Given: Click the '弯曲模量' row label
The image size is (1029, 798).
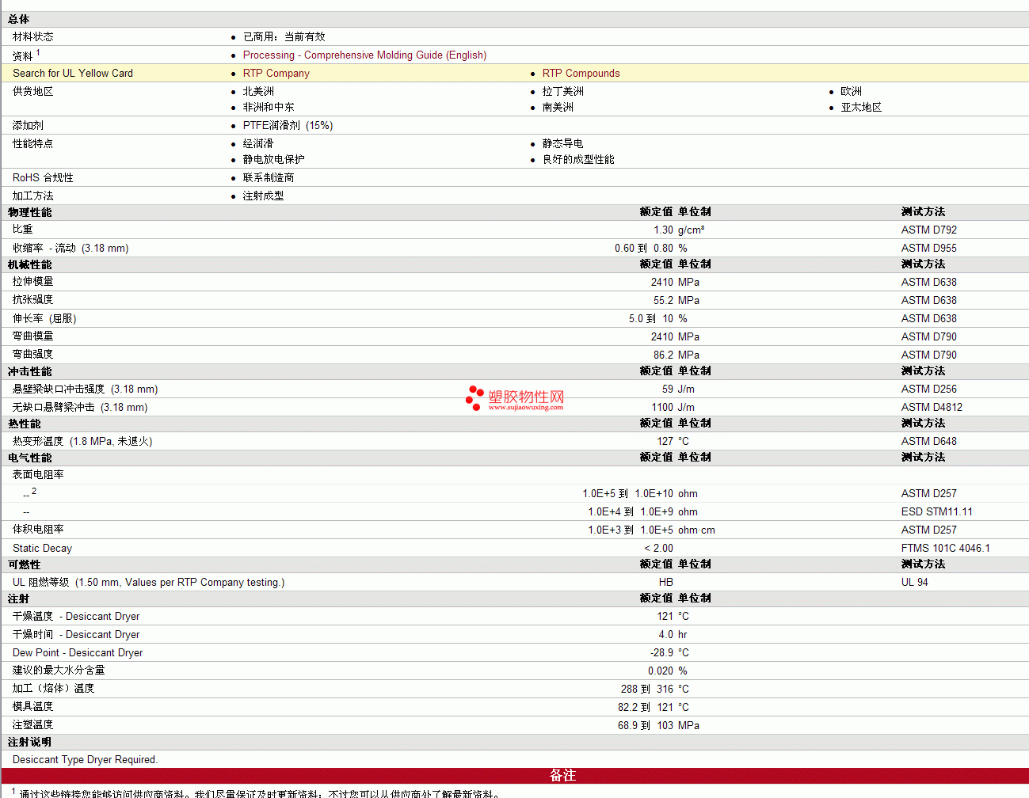Looking at the screenshot, I should tap(33, 336).
